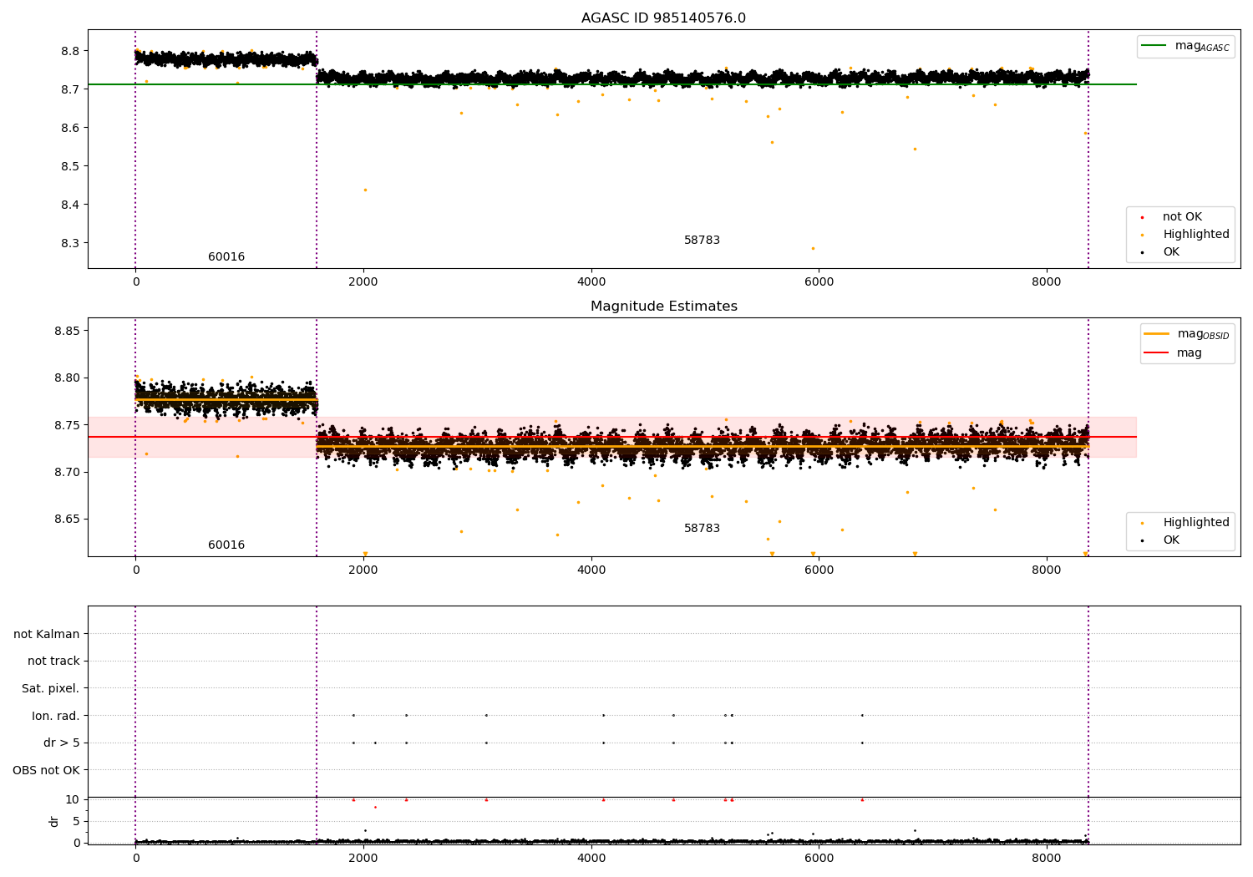Click the "8.75" y-tick label
1253x877 pixels.
coord(67,425)
